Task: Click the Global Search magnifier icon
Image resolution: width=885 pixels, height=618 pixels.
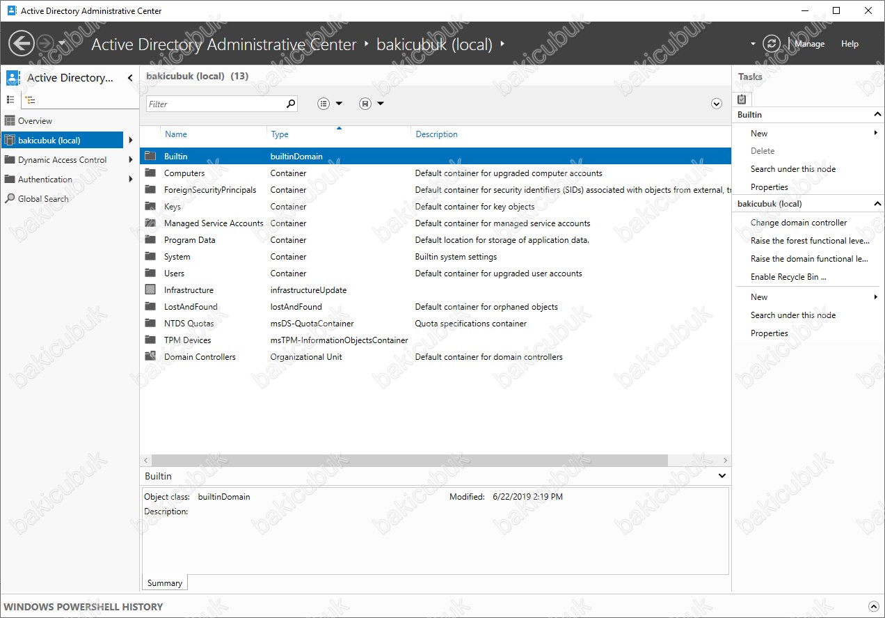Action: click(x=10, y=198)
